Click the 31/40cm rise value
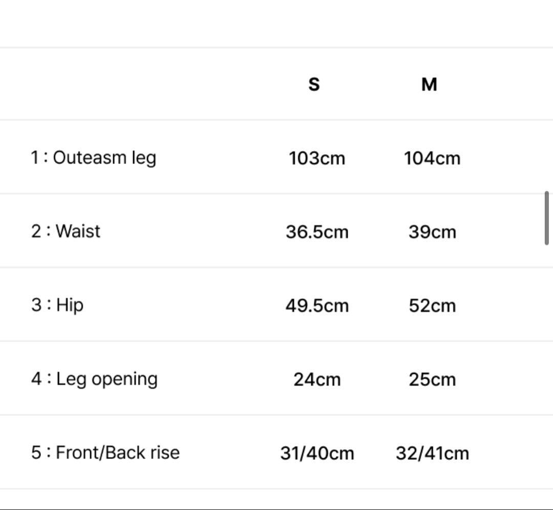Viewport: 553px width, 510px height. coord(317,453)
